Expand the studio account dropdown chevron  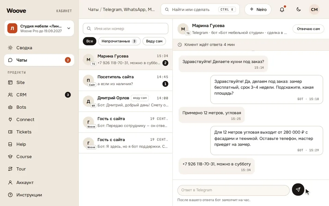click(69, 28)
